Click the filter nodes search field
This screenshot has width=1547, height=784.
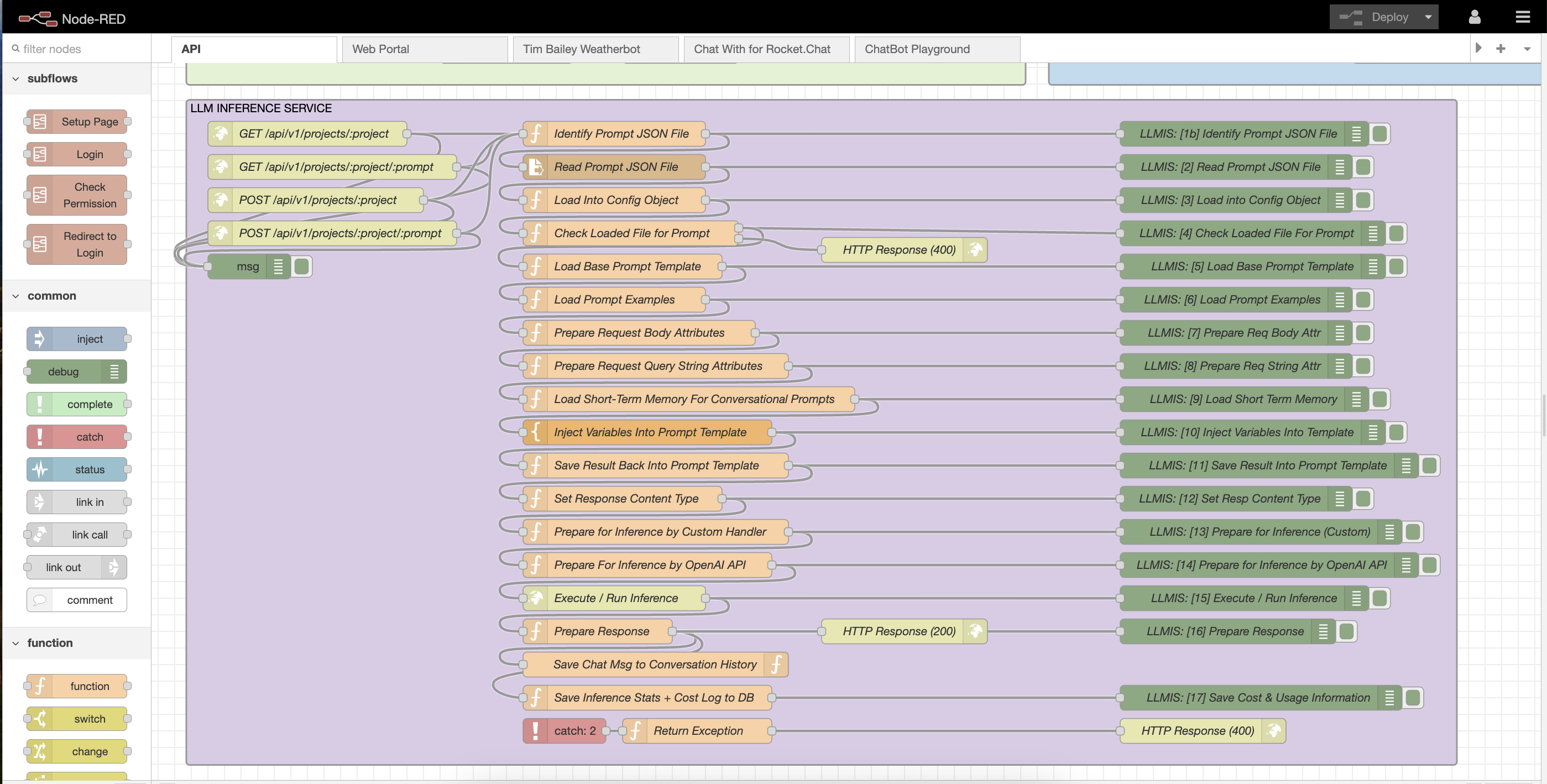(x=77, y=49)
